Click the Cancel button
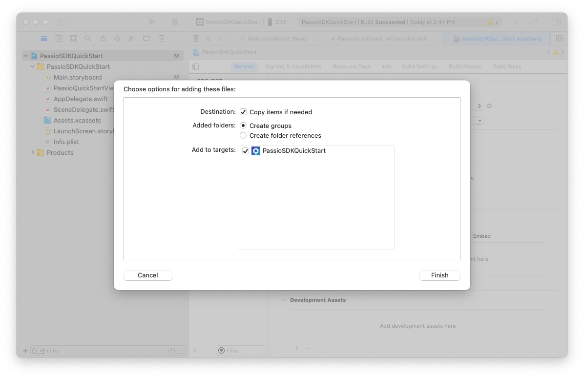 point(148,275)
